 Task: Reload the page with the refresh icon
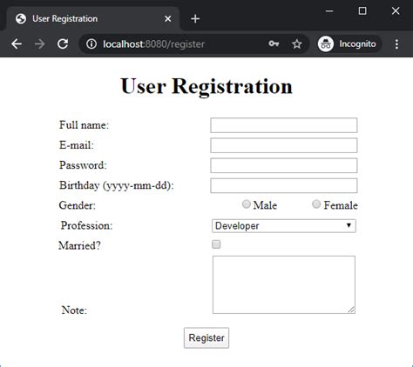point(63,44)
